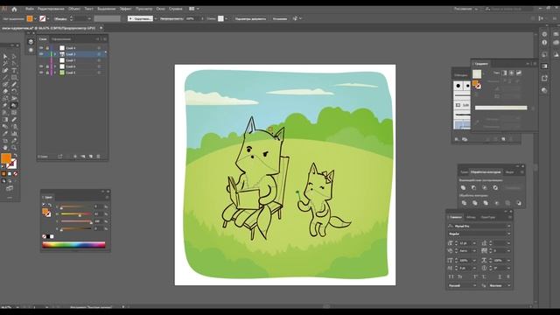The width and height of the screenshot is (560, 315).
Task: Open the language dropdown in Character panel
Action: (474, 286)
